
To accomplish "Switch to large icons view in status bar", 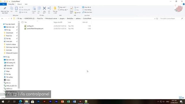I will pyautogui.click(x=183, y=98).
